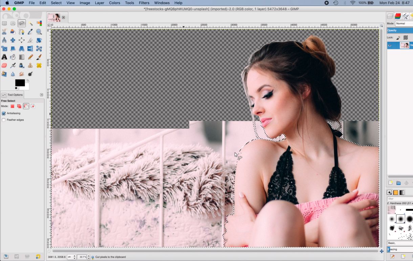Enable Feather edges option

(4, 120)
